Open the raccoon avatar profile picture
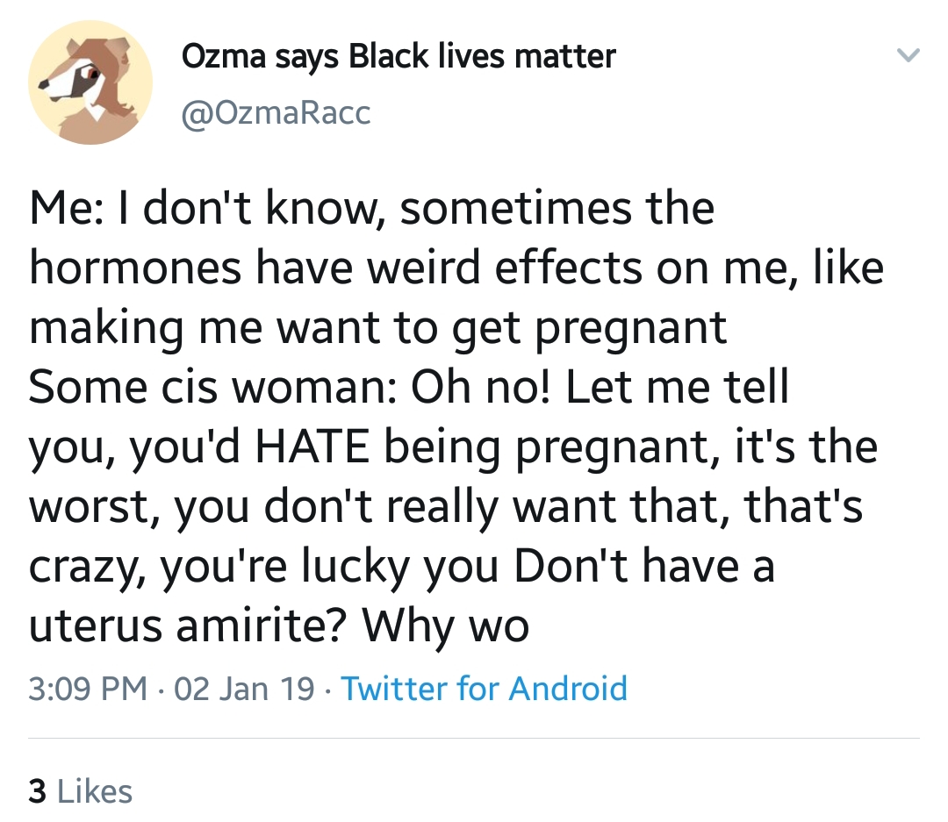This screenshot has width=948, height=822. (90, 82)
